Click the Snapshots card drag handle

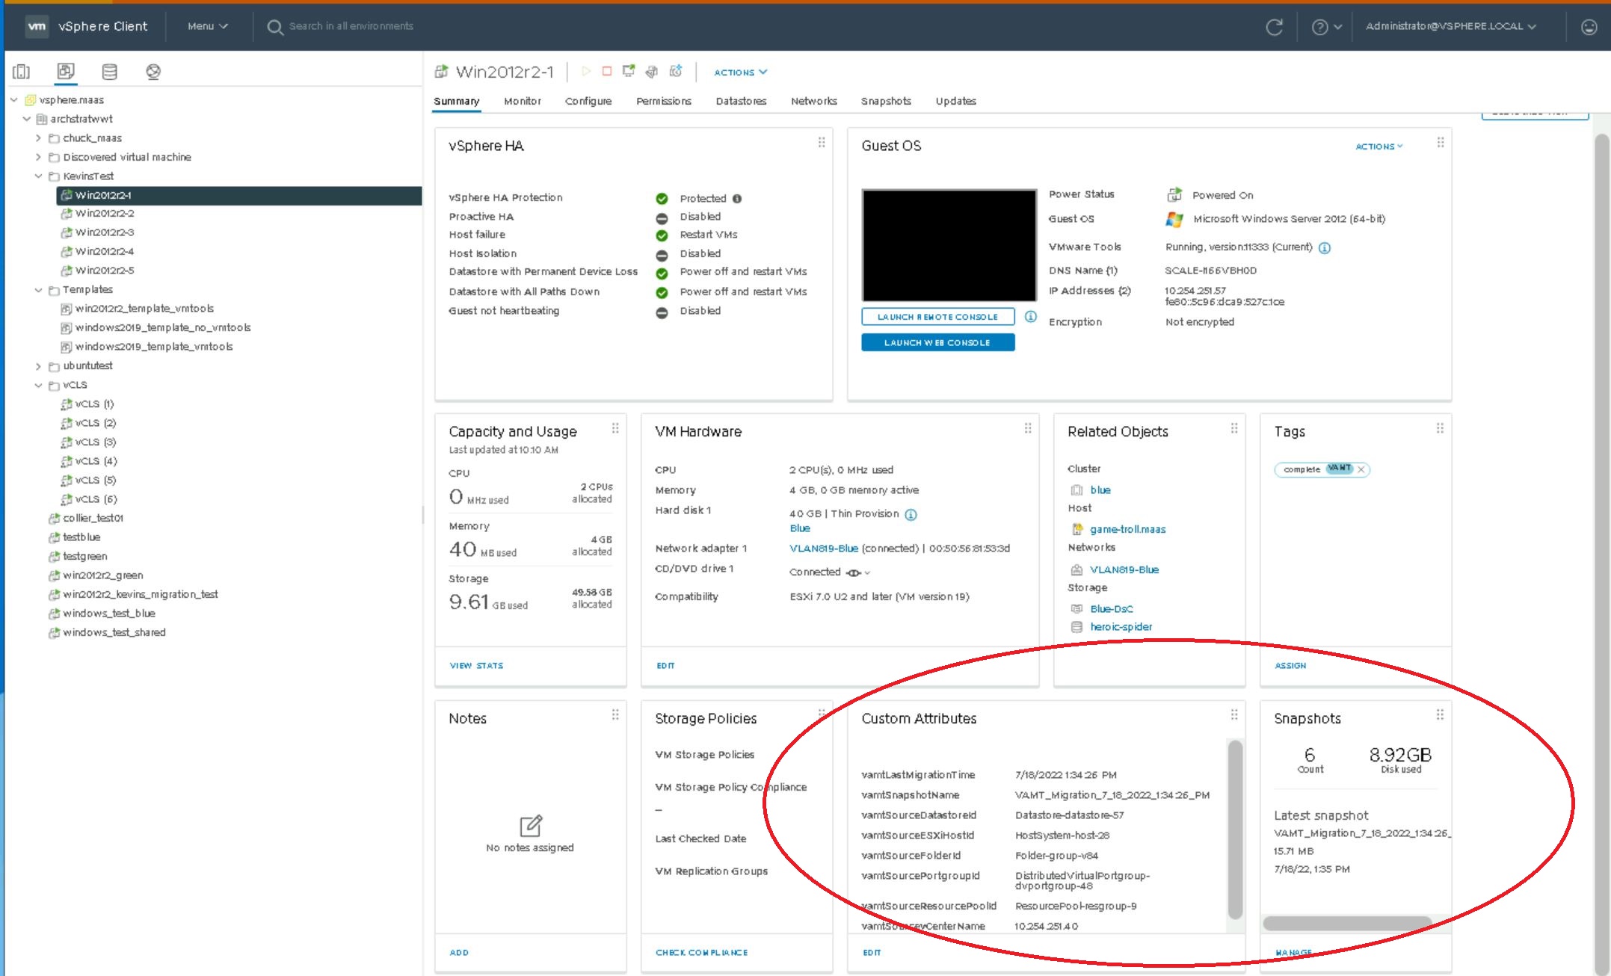(1440, 714)
